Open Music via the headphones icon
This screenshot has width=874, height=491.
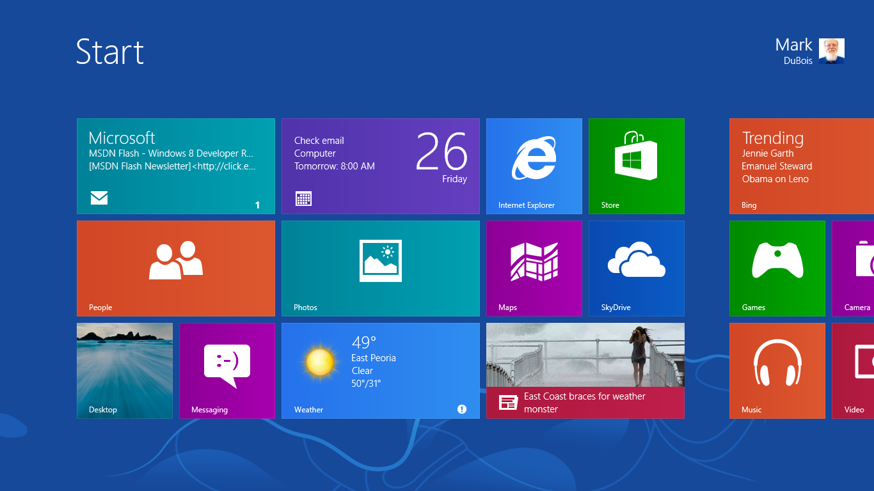click(x=777, y=363)
